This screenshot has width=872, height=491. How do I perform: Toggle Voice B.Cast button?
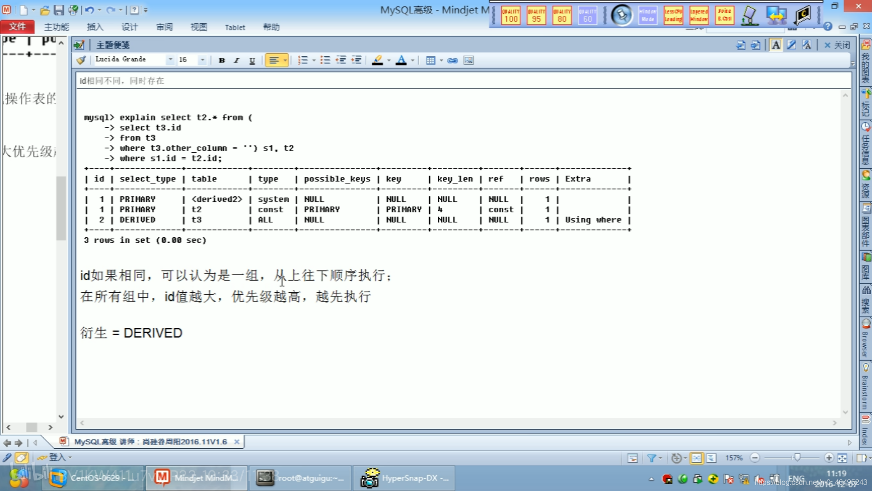tap(724, 15)
